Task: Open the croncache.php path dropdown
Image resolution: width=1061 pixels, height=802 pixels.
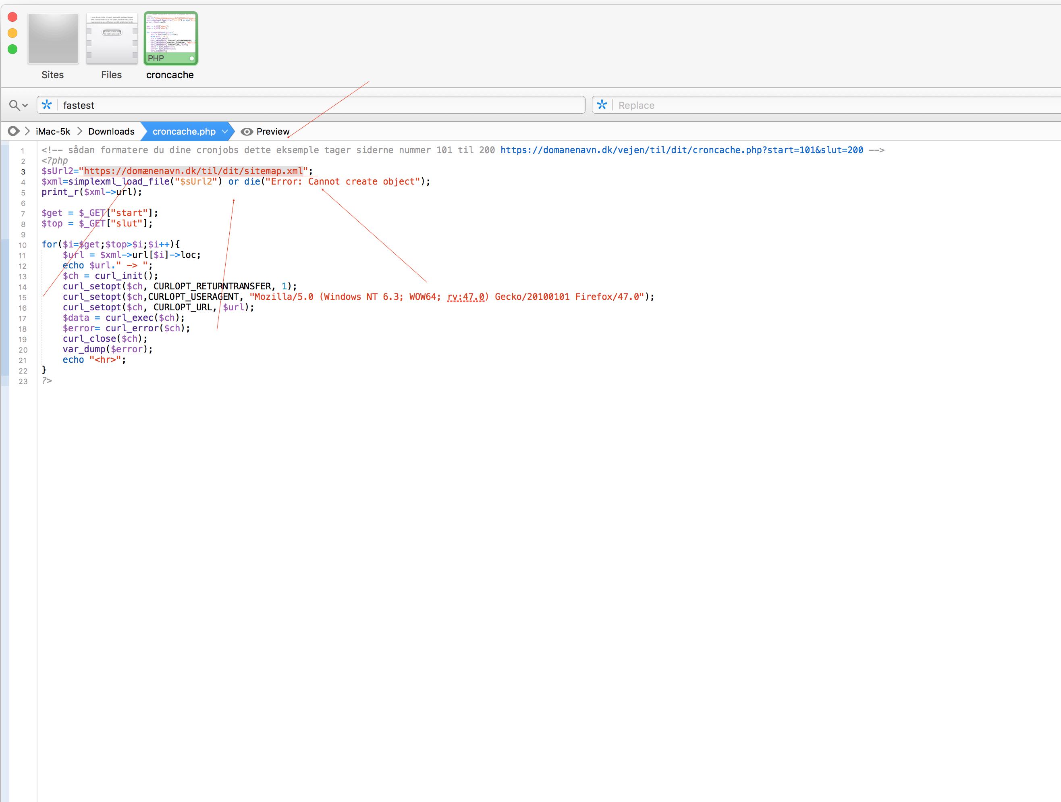Action: tap(224, 131)
